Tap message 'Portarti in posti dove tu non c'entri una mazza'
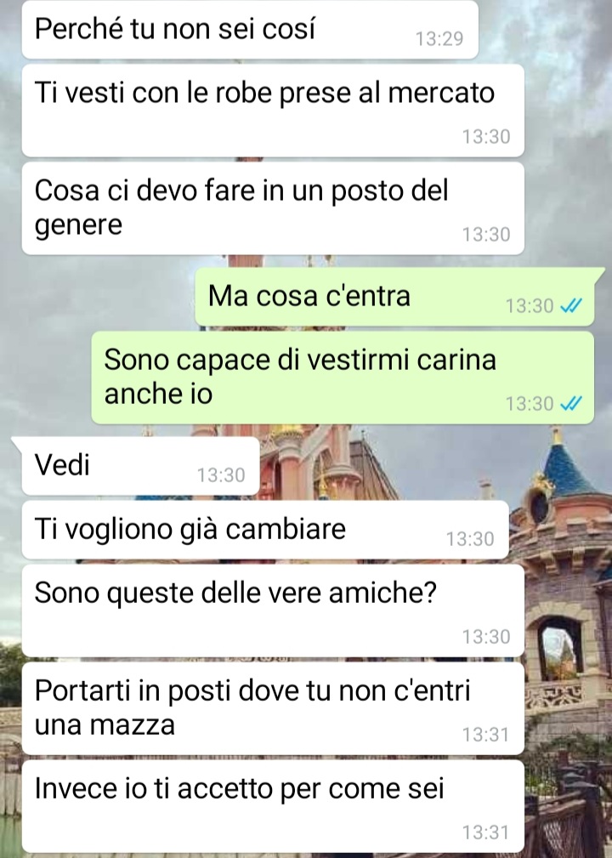The width and height of the screenshot is (612, 858). (x=273, y=708)
